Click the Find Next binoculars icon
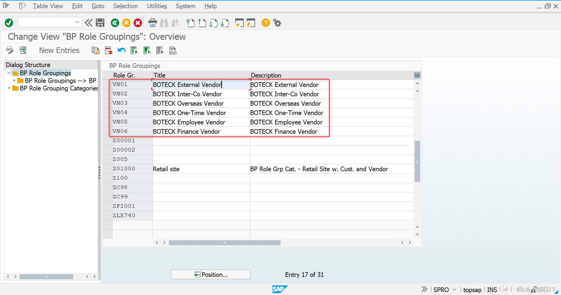The width and height of the screenshot is (561, 295). coord(176,23)
